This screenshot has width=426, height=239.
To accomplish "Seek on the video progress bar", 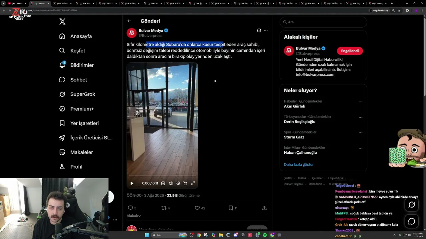I will coord(162,176).
